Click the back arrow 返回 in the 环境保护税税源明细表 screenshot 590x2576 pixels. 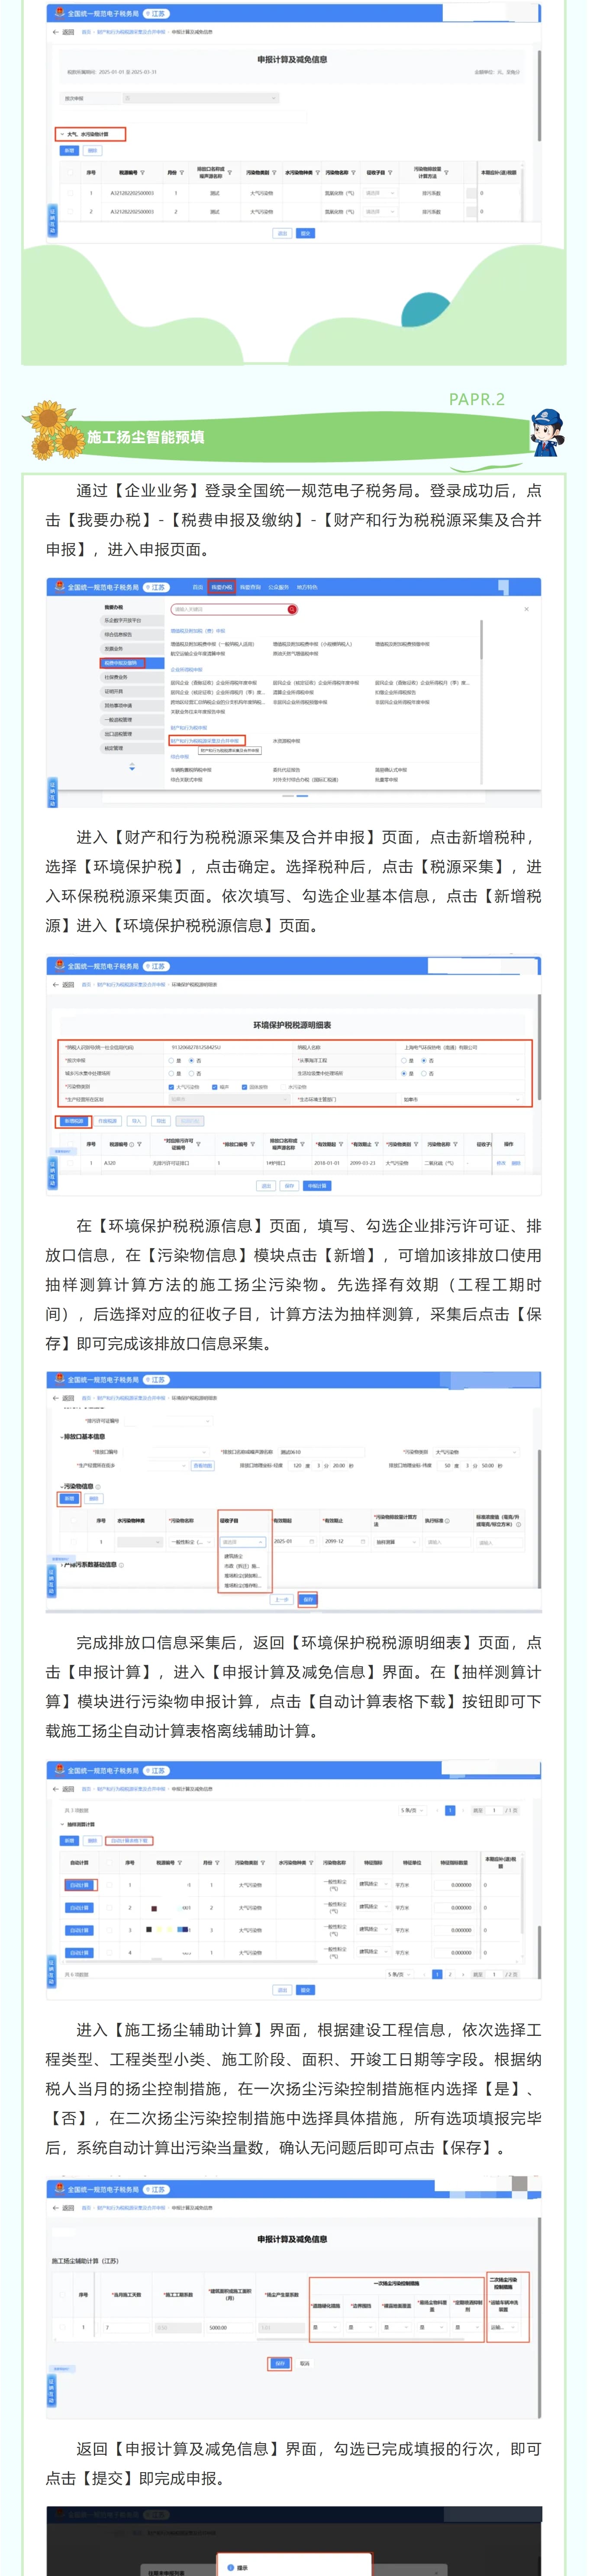64,984
